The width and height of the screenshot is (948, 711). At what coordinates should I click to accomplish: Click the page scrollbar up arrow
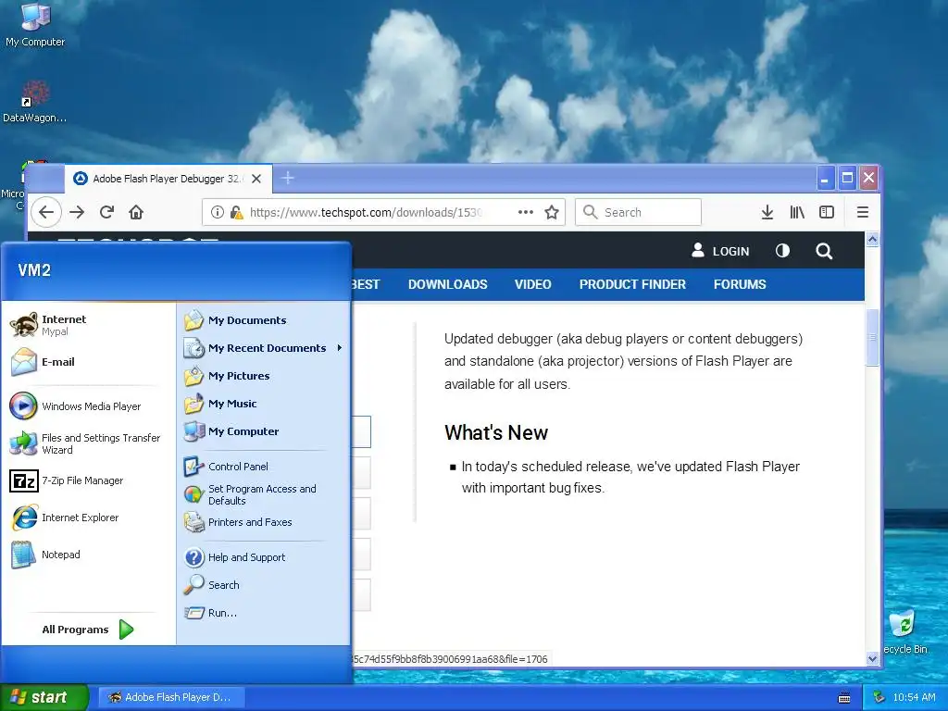(x=872, y=240)
